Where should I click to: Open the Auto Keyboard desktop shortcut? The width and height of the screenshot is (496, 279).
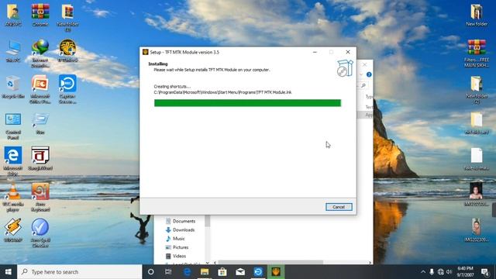click(40, 198)
